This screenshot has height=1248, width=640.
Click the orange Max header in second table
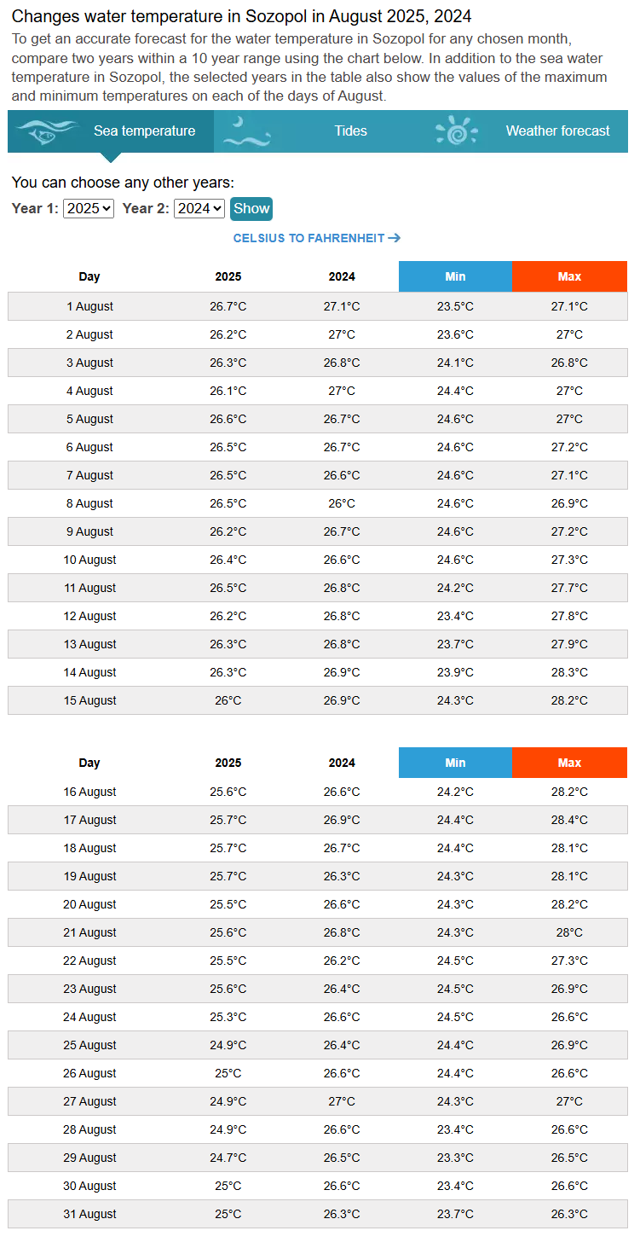point(569,763)
